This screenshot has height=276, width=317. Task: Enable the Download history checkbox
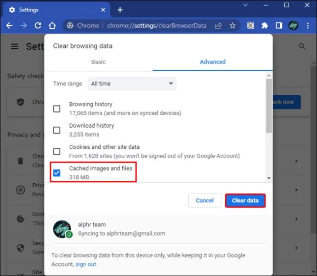57,130
